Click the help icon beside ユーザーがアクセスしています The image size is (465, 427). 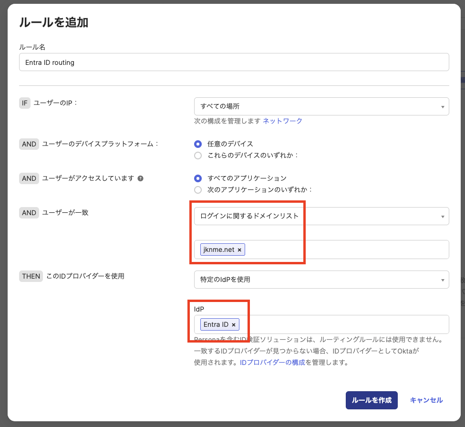(140, 178)
